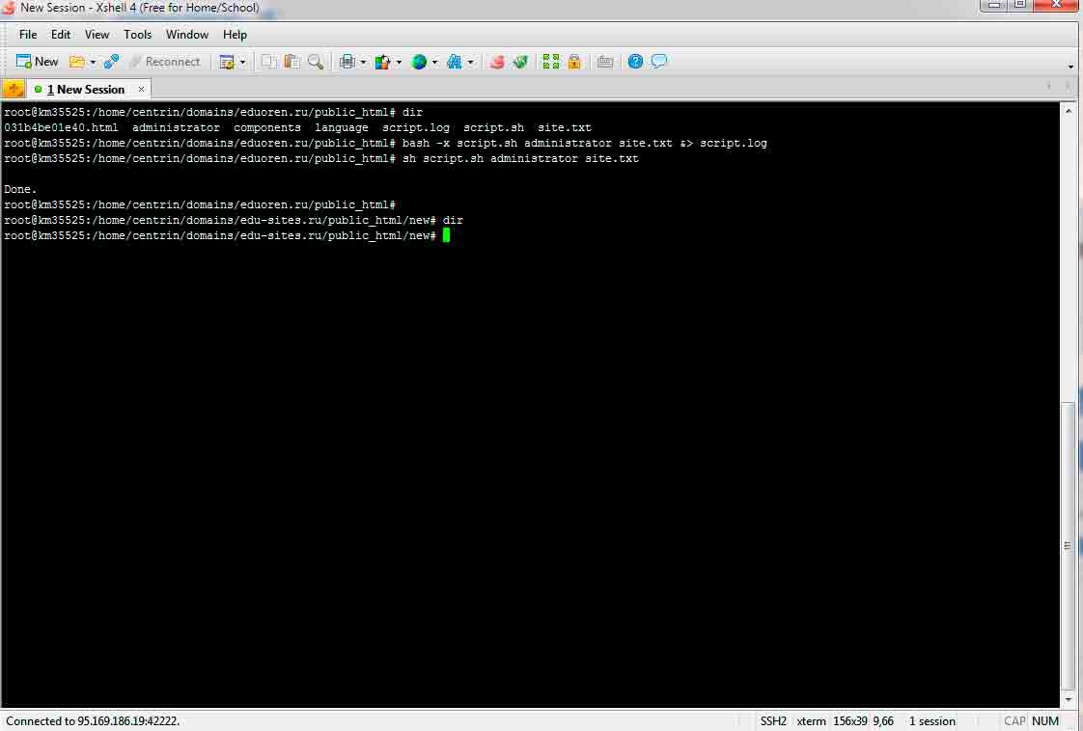Screen dimensions: 1083x731
Task: Open the File menu
Action: (x=28, y=35)
